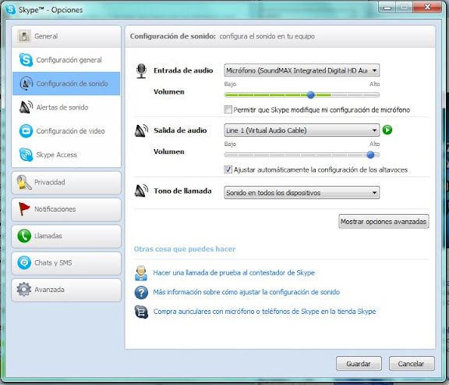Click the speaker icon next to Salida de audio
The width and height of the screenshot is (449, 385).
pyautogui.click(x=141, y=130)
